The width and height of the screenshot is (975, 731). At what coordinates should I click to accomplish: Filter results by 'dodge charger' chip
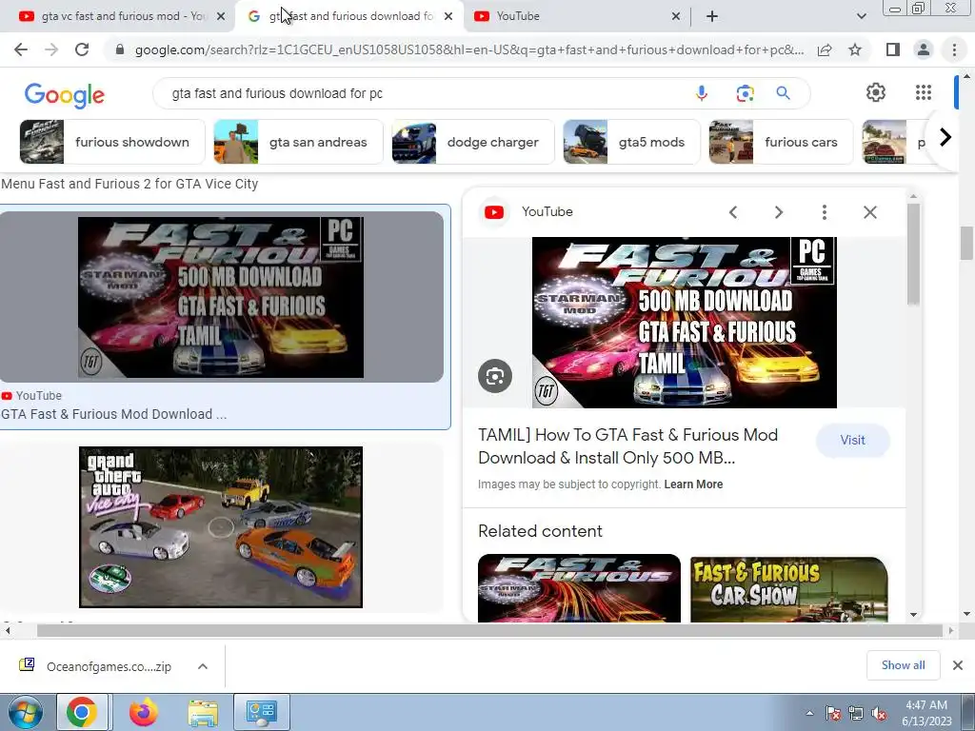tap(473, 143)
